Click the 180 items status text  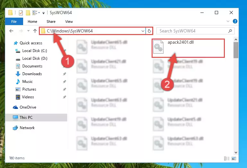click(17, 158)
